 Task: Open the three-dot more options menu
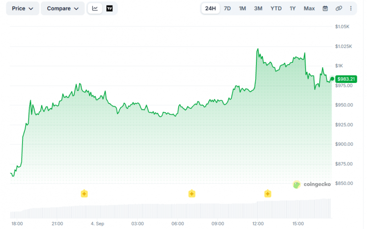(351, 9)
